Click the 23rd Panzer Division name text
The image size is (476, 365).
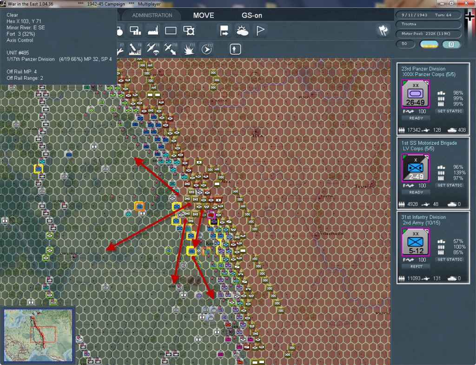(423, 69)
